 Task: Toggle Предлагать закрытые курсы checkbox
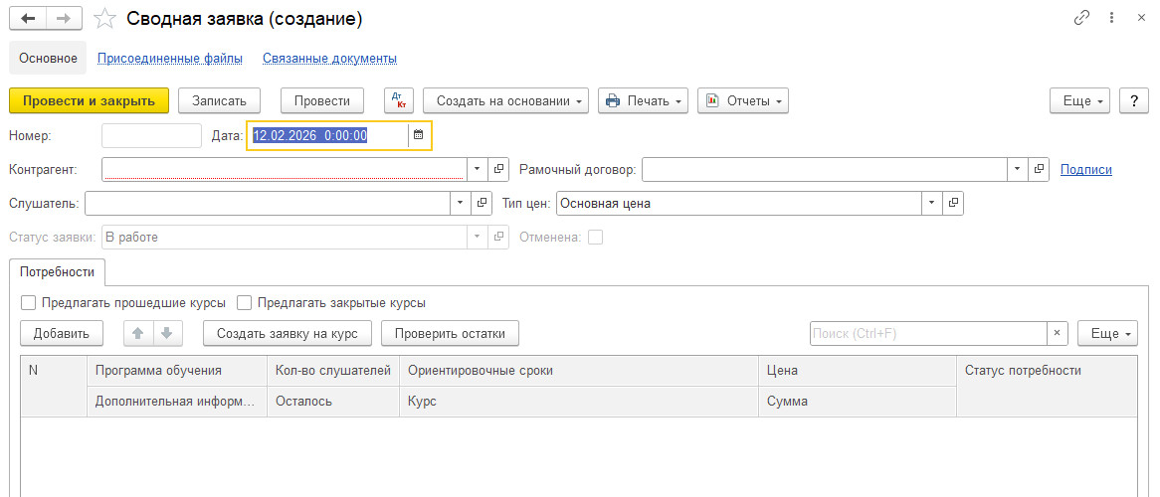point(244,302)
